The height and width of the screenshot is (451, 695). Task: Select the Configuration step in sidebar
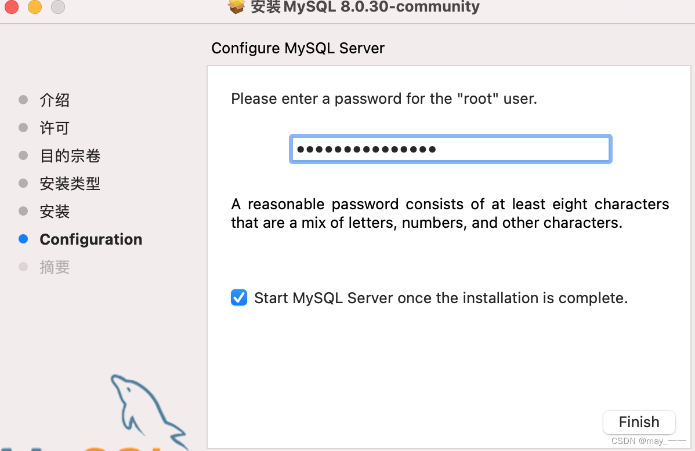(91, 239)
